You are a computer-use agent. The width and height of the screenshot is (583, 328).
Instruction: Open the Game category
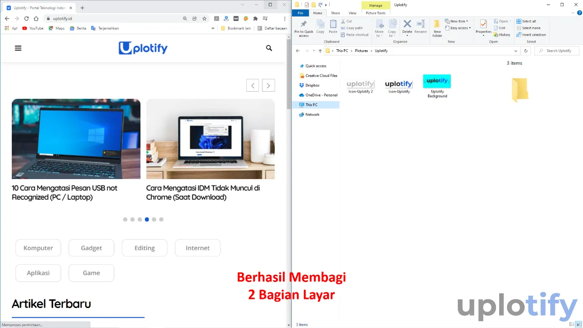[x=92, y=273]
